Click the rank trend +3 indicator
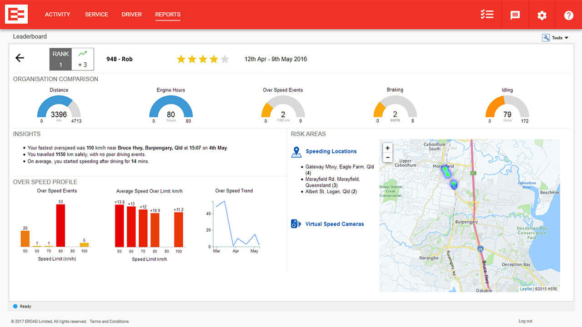Screen dimensions: 582x327 82,59
